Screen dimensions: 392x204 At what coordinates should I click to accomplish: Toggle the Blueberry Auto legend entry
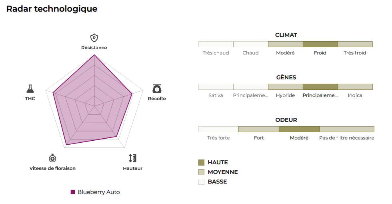click(95, 192)
